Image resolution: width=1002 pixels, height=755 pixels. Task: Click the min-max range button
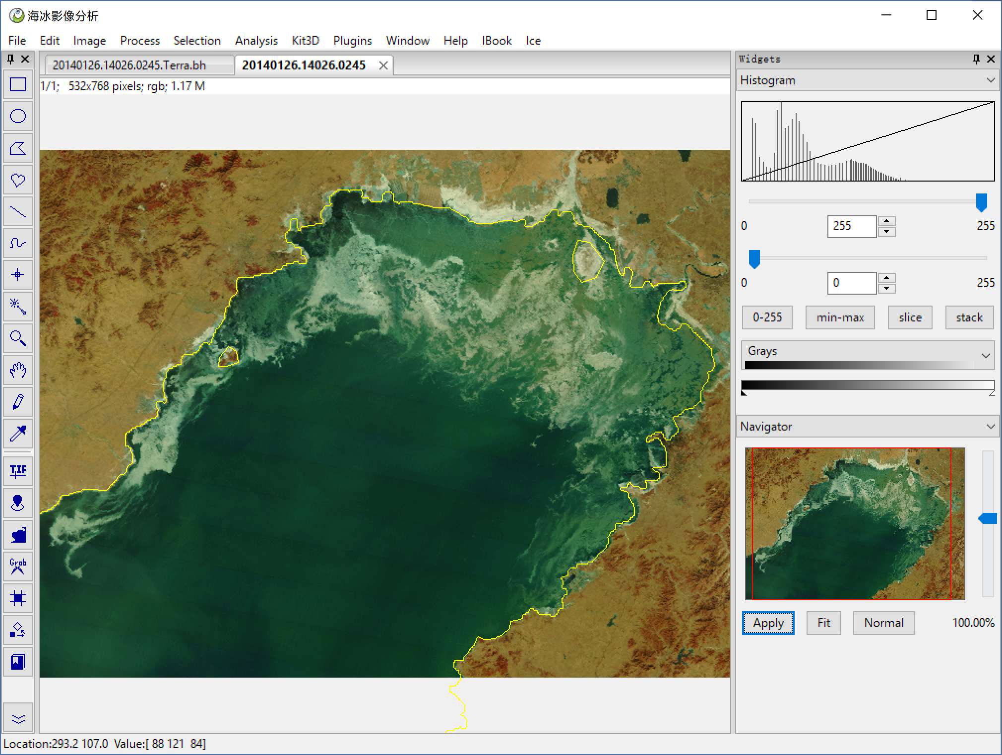coord(840,317)
